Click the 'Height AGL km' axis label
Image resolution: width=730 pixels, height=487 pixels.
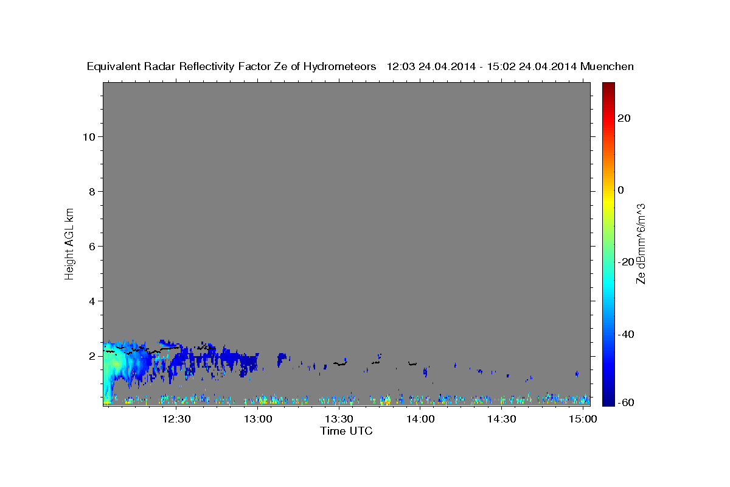click(70, 243)
